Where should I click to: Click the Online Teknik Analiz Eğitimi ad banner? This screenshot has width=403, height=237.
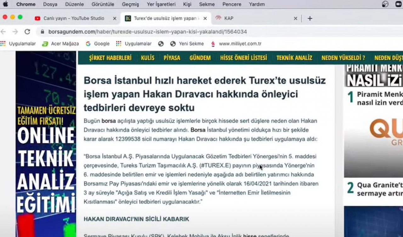tap(46, 144)
